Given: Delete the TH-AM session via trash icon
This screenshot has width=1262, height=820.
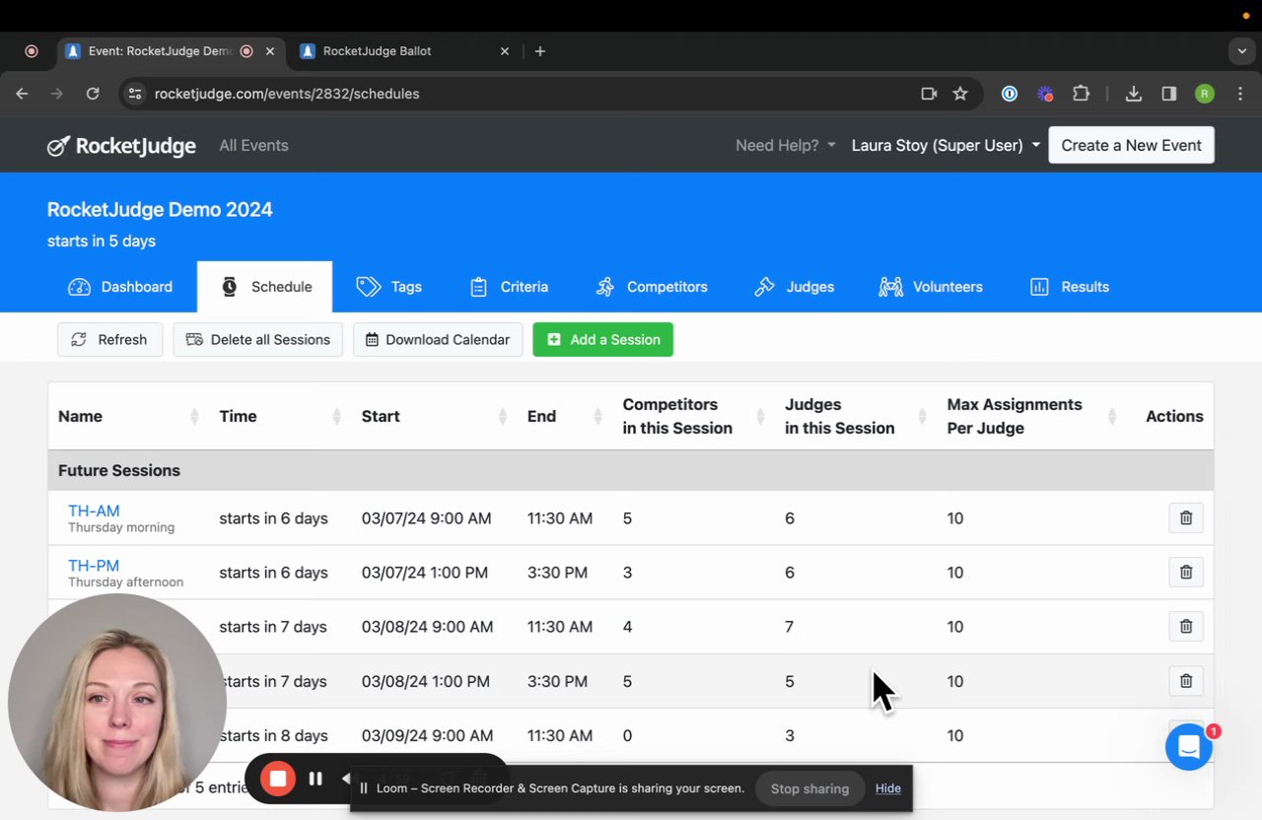Looking at the screenshot, I should click(x=1185, y=518).
